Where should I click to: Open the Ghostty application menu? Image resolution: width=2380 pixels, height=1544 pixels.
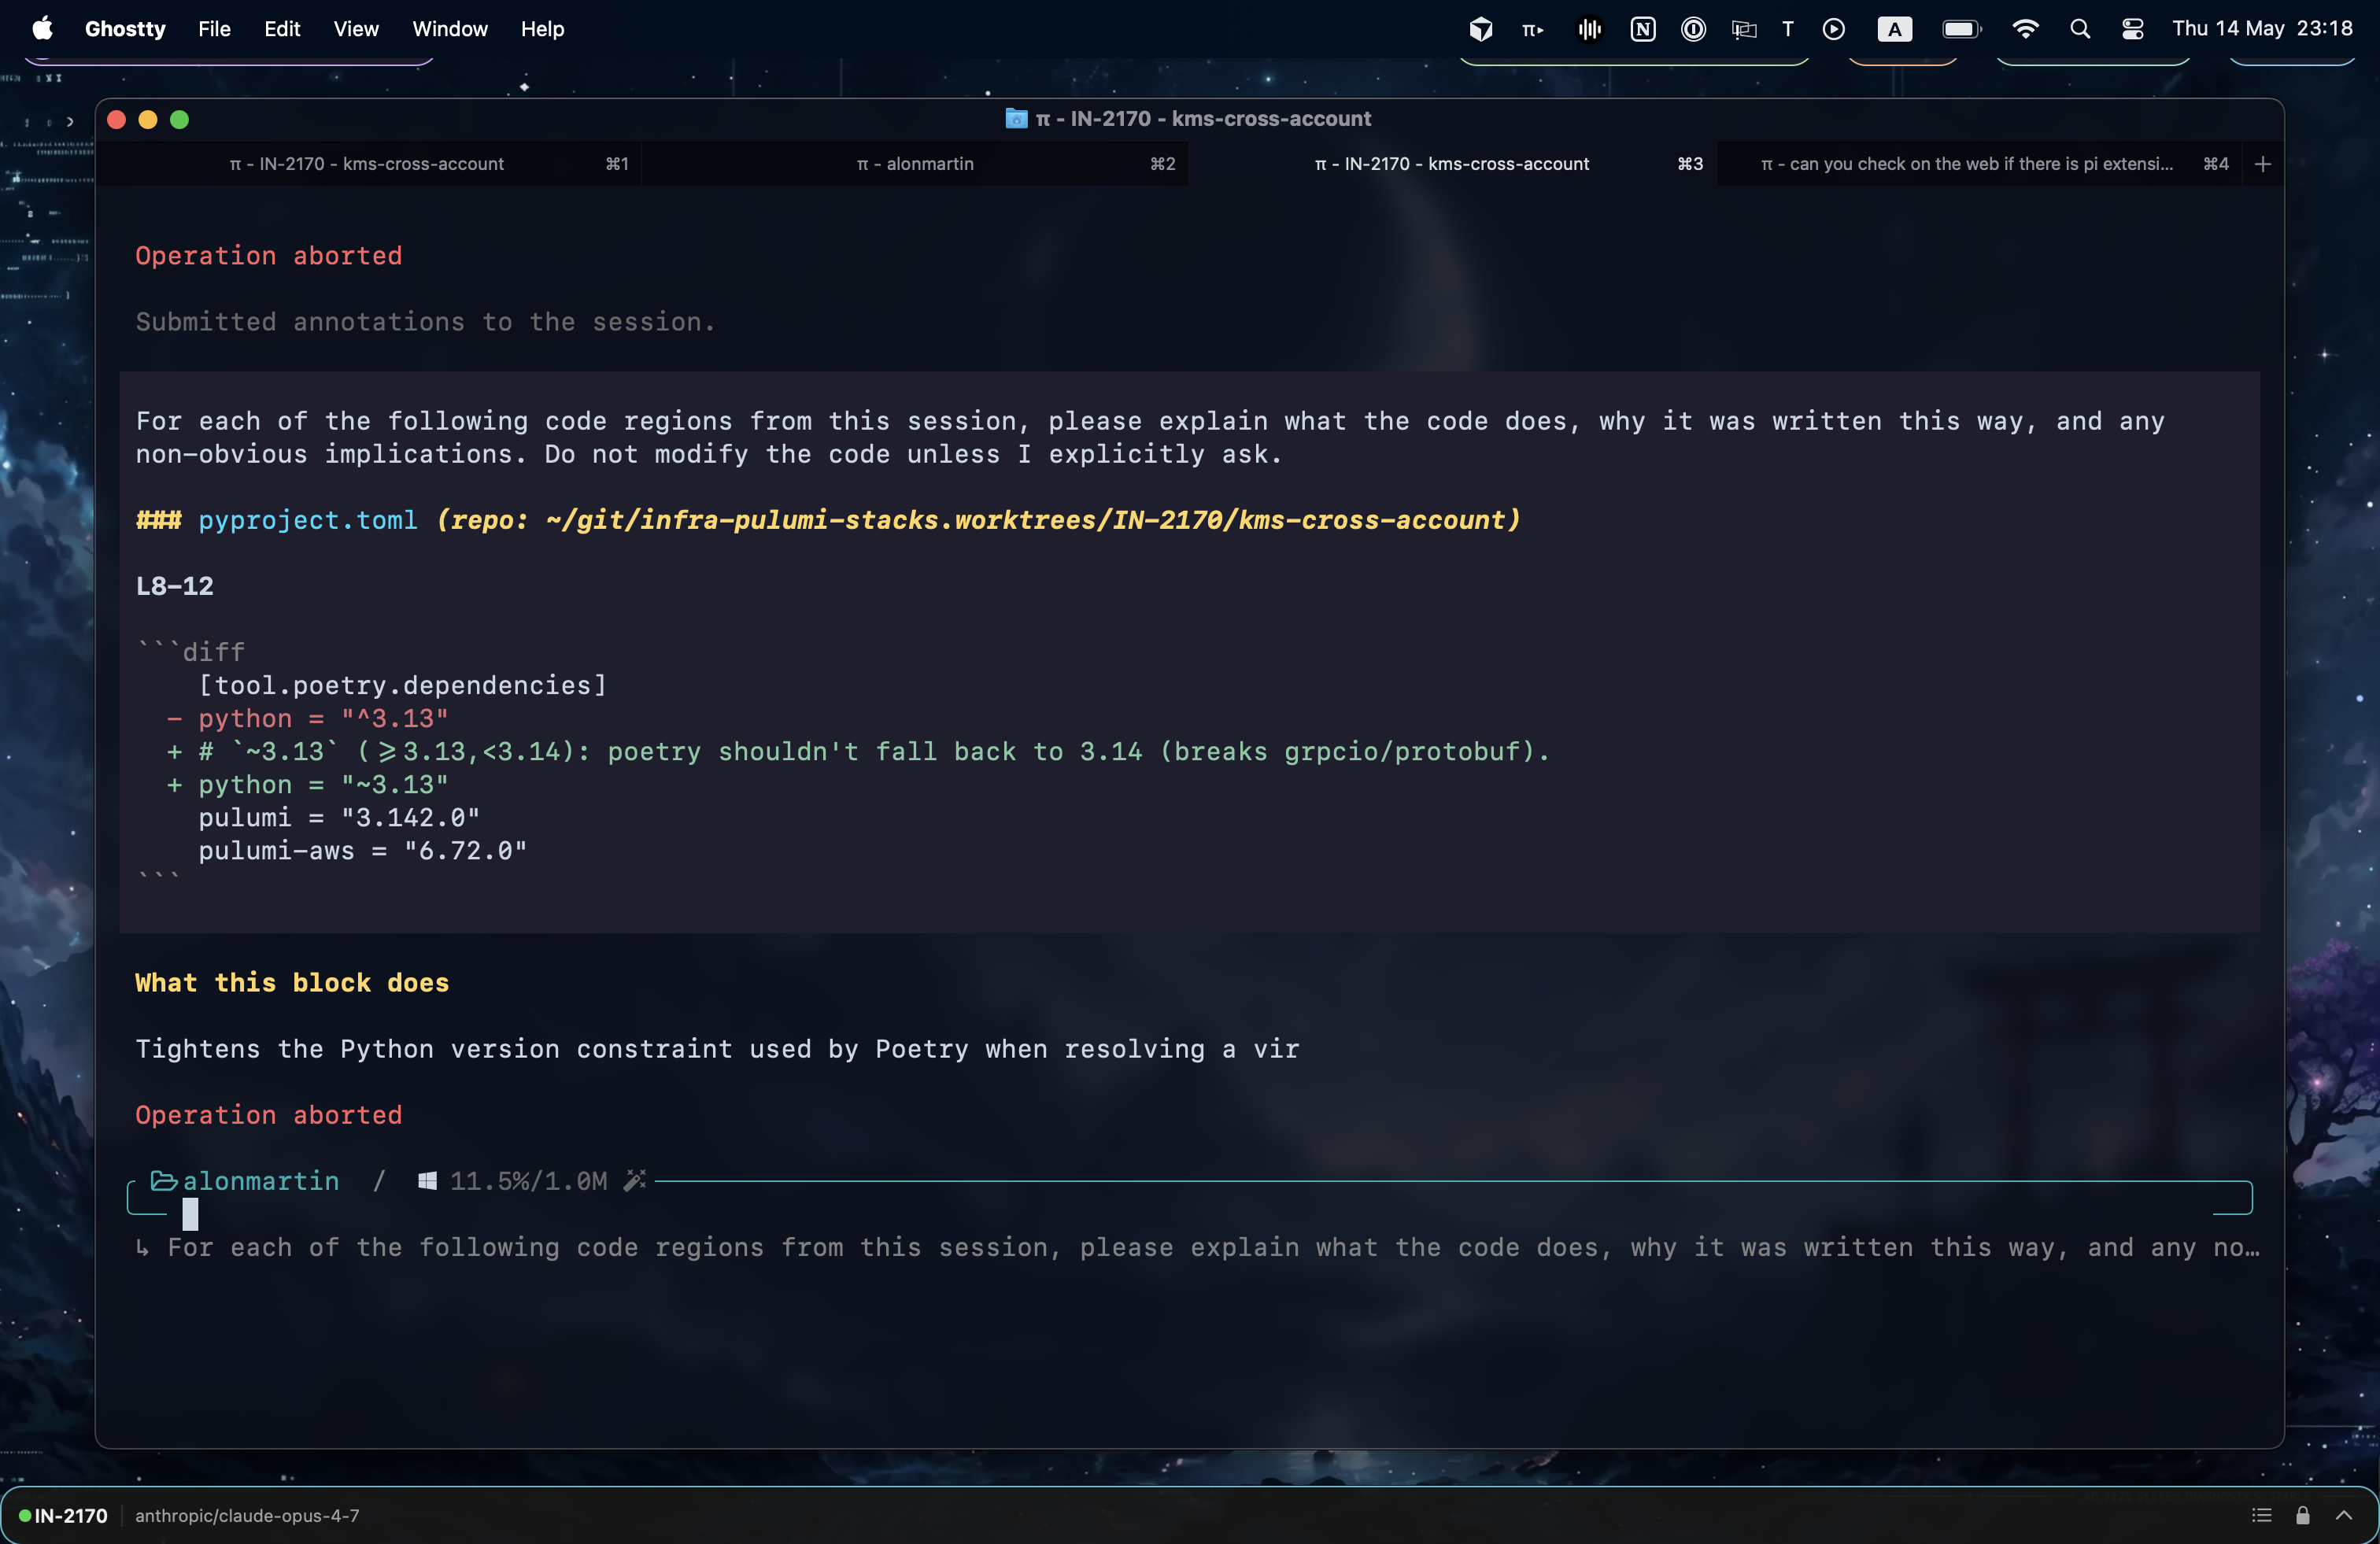(x=125, y=29)
